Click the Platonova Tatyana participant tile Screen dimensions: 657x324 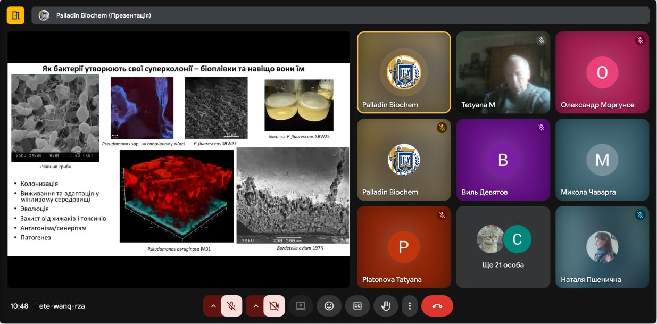(403, 247)
